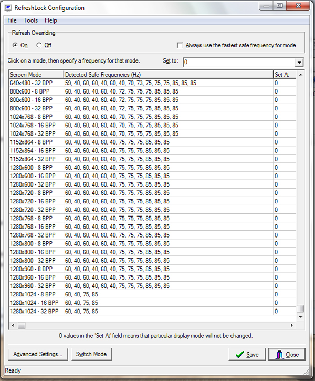This screenshot has height=381, width=315.
Task: Select the 800x600 - 8 BPP mode
Action: click(x=152, y=91)
